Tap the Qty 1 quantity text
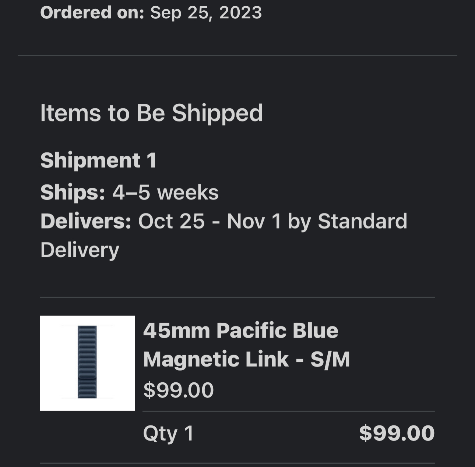 [168, 433]
